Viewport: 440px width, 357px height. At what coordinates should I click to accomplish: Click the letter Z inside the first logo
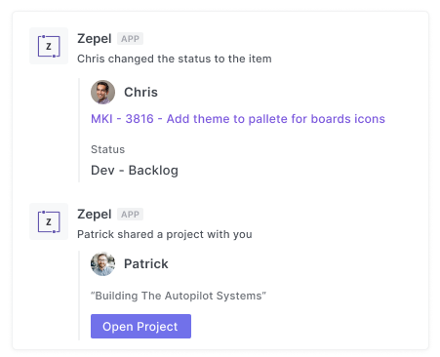[49, 46]
